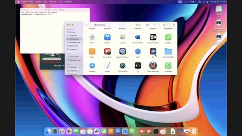The height and width of the screenshot is (136, 242).
Task: Click the Finder icon in the Dock
Action: [48, 131]
